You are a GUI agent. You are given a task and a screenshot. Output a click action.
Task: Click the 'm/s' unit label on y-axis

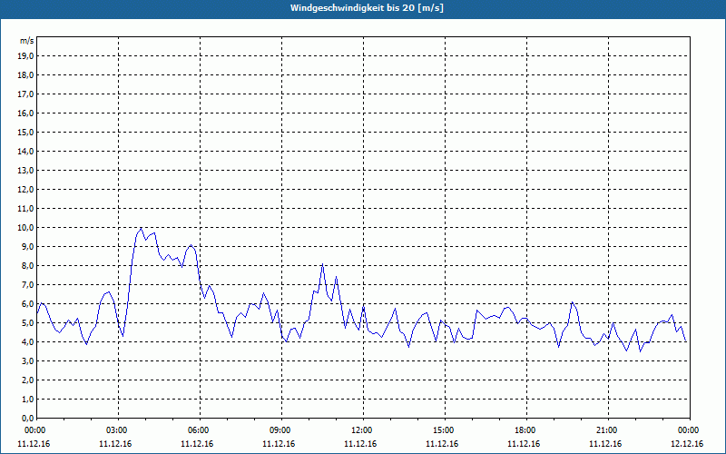(x=26, y=41)
